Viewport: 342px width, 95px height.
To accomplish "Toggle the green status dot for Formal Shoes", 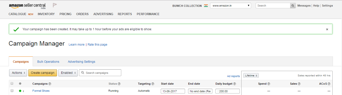I will 20,91.
